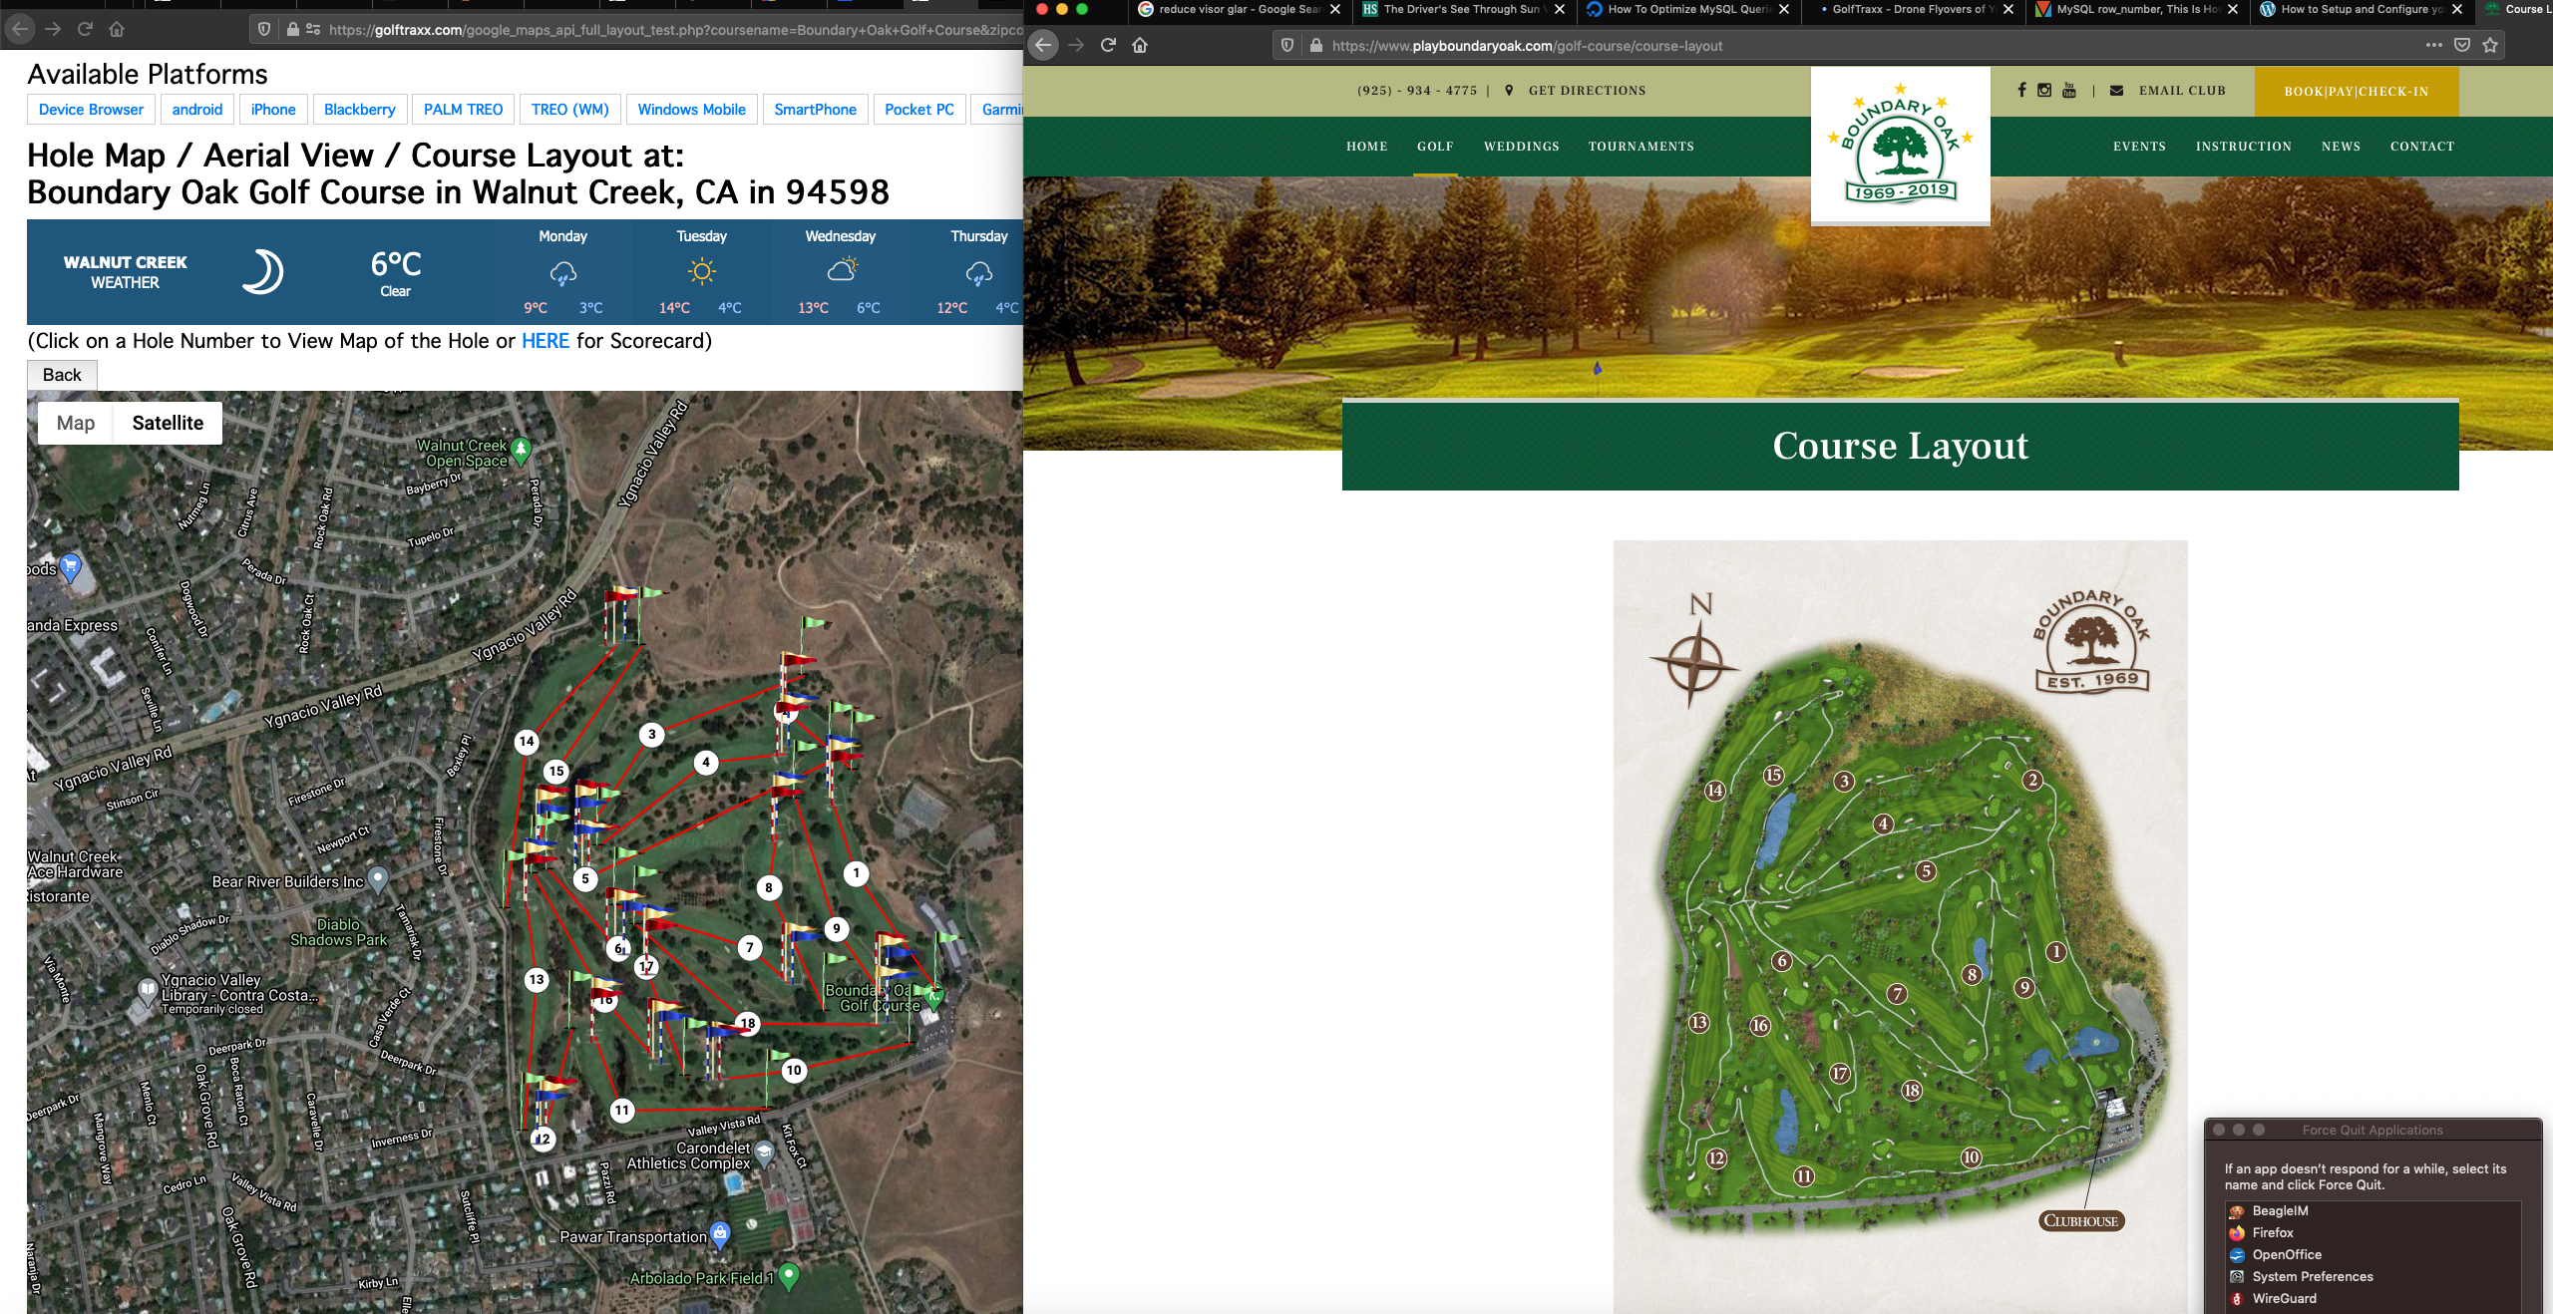Click hole 10 marker on satellite map
The height and width of the screenshot is (1314, 2553).
794,1070
